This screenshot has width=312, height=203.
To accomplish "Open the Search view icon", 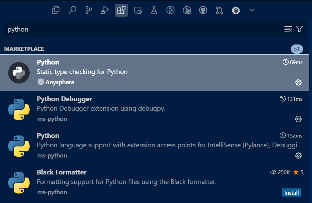I will [x=72, y=10].
